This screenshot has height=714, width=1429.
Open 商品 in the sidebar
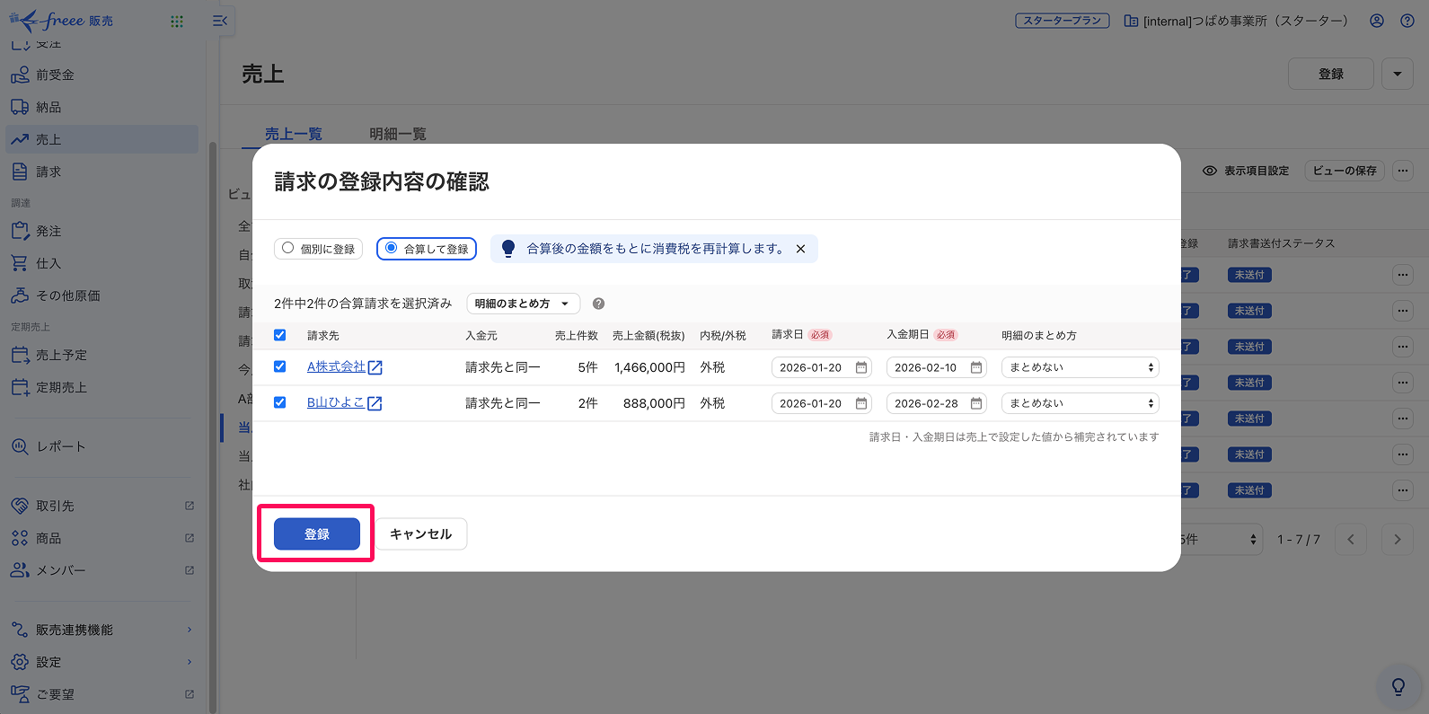101,538
